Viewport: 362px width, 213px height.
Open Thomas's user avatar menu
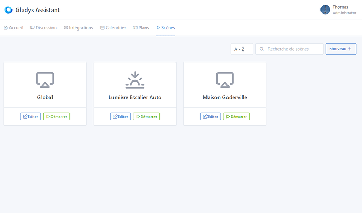325,9
